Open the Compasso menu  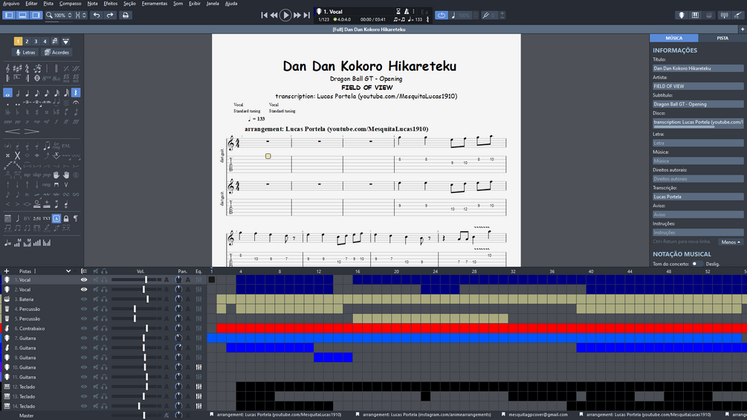click(70, 3)
